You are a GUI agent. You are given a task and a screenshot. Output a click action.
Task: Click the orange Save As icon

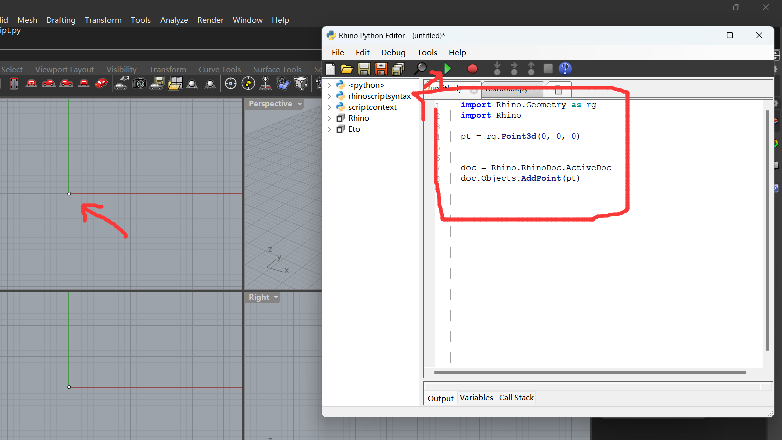coord(381,69)
